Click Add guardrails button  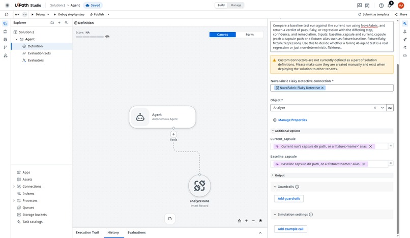click(288, 198)
